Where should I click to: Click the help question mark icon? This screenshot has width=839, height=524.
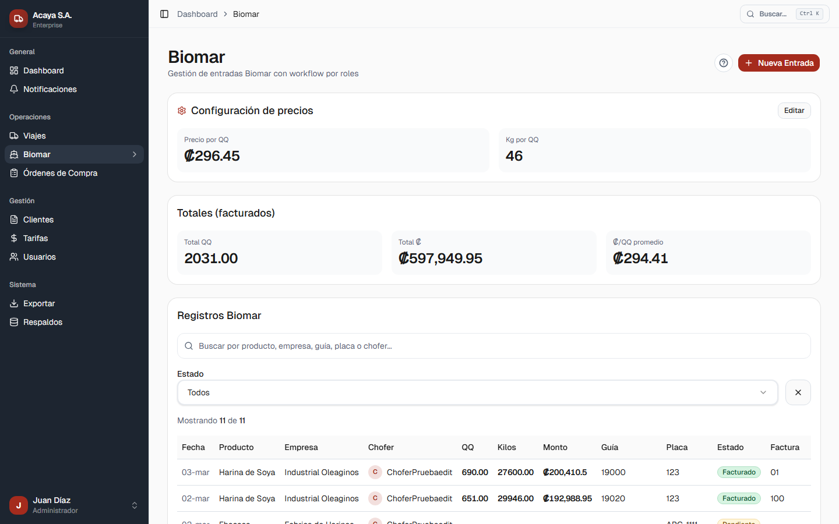click(x=723, y=63)
